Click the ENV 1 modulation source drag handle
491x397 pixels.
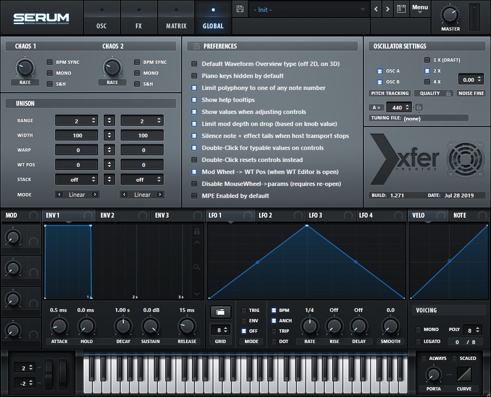(x=88, y=215)
